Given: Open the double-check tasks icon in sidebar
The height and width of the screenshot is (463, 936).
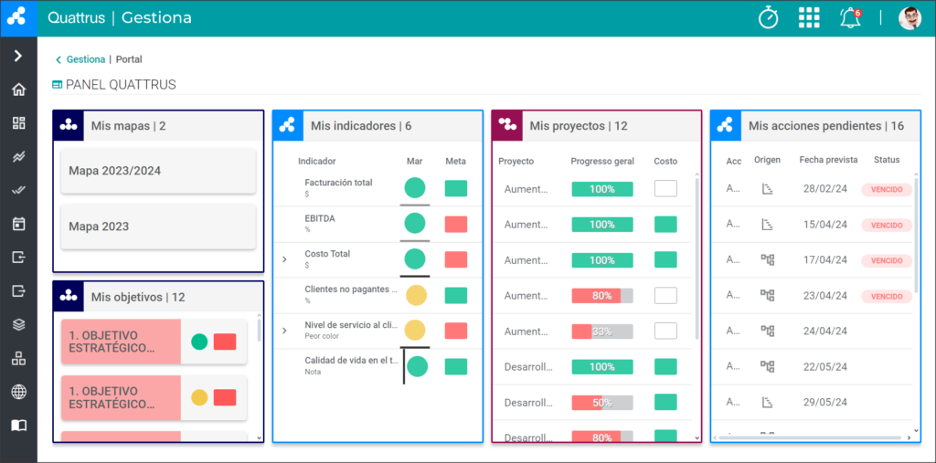Looking at the screenshot, I should point(19,190).
